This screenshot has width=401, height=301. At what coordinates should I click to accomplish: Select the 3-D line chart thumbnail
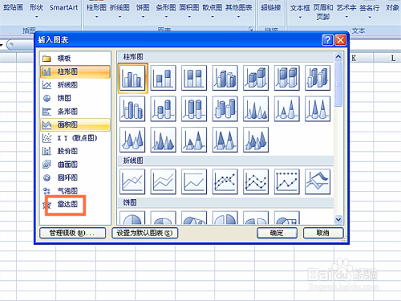click(x=318, y=181)
